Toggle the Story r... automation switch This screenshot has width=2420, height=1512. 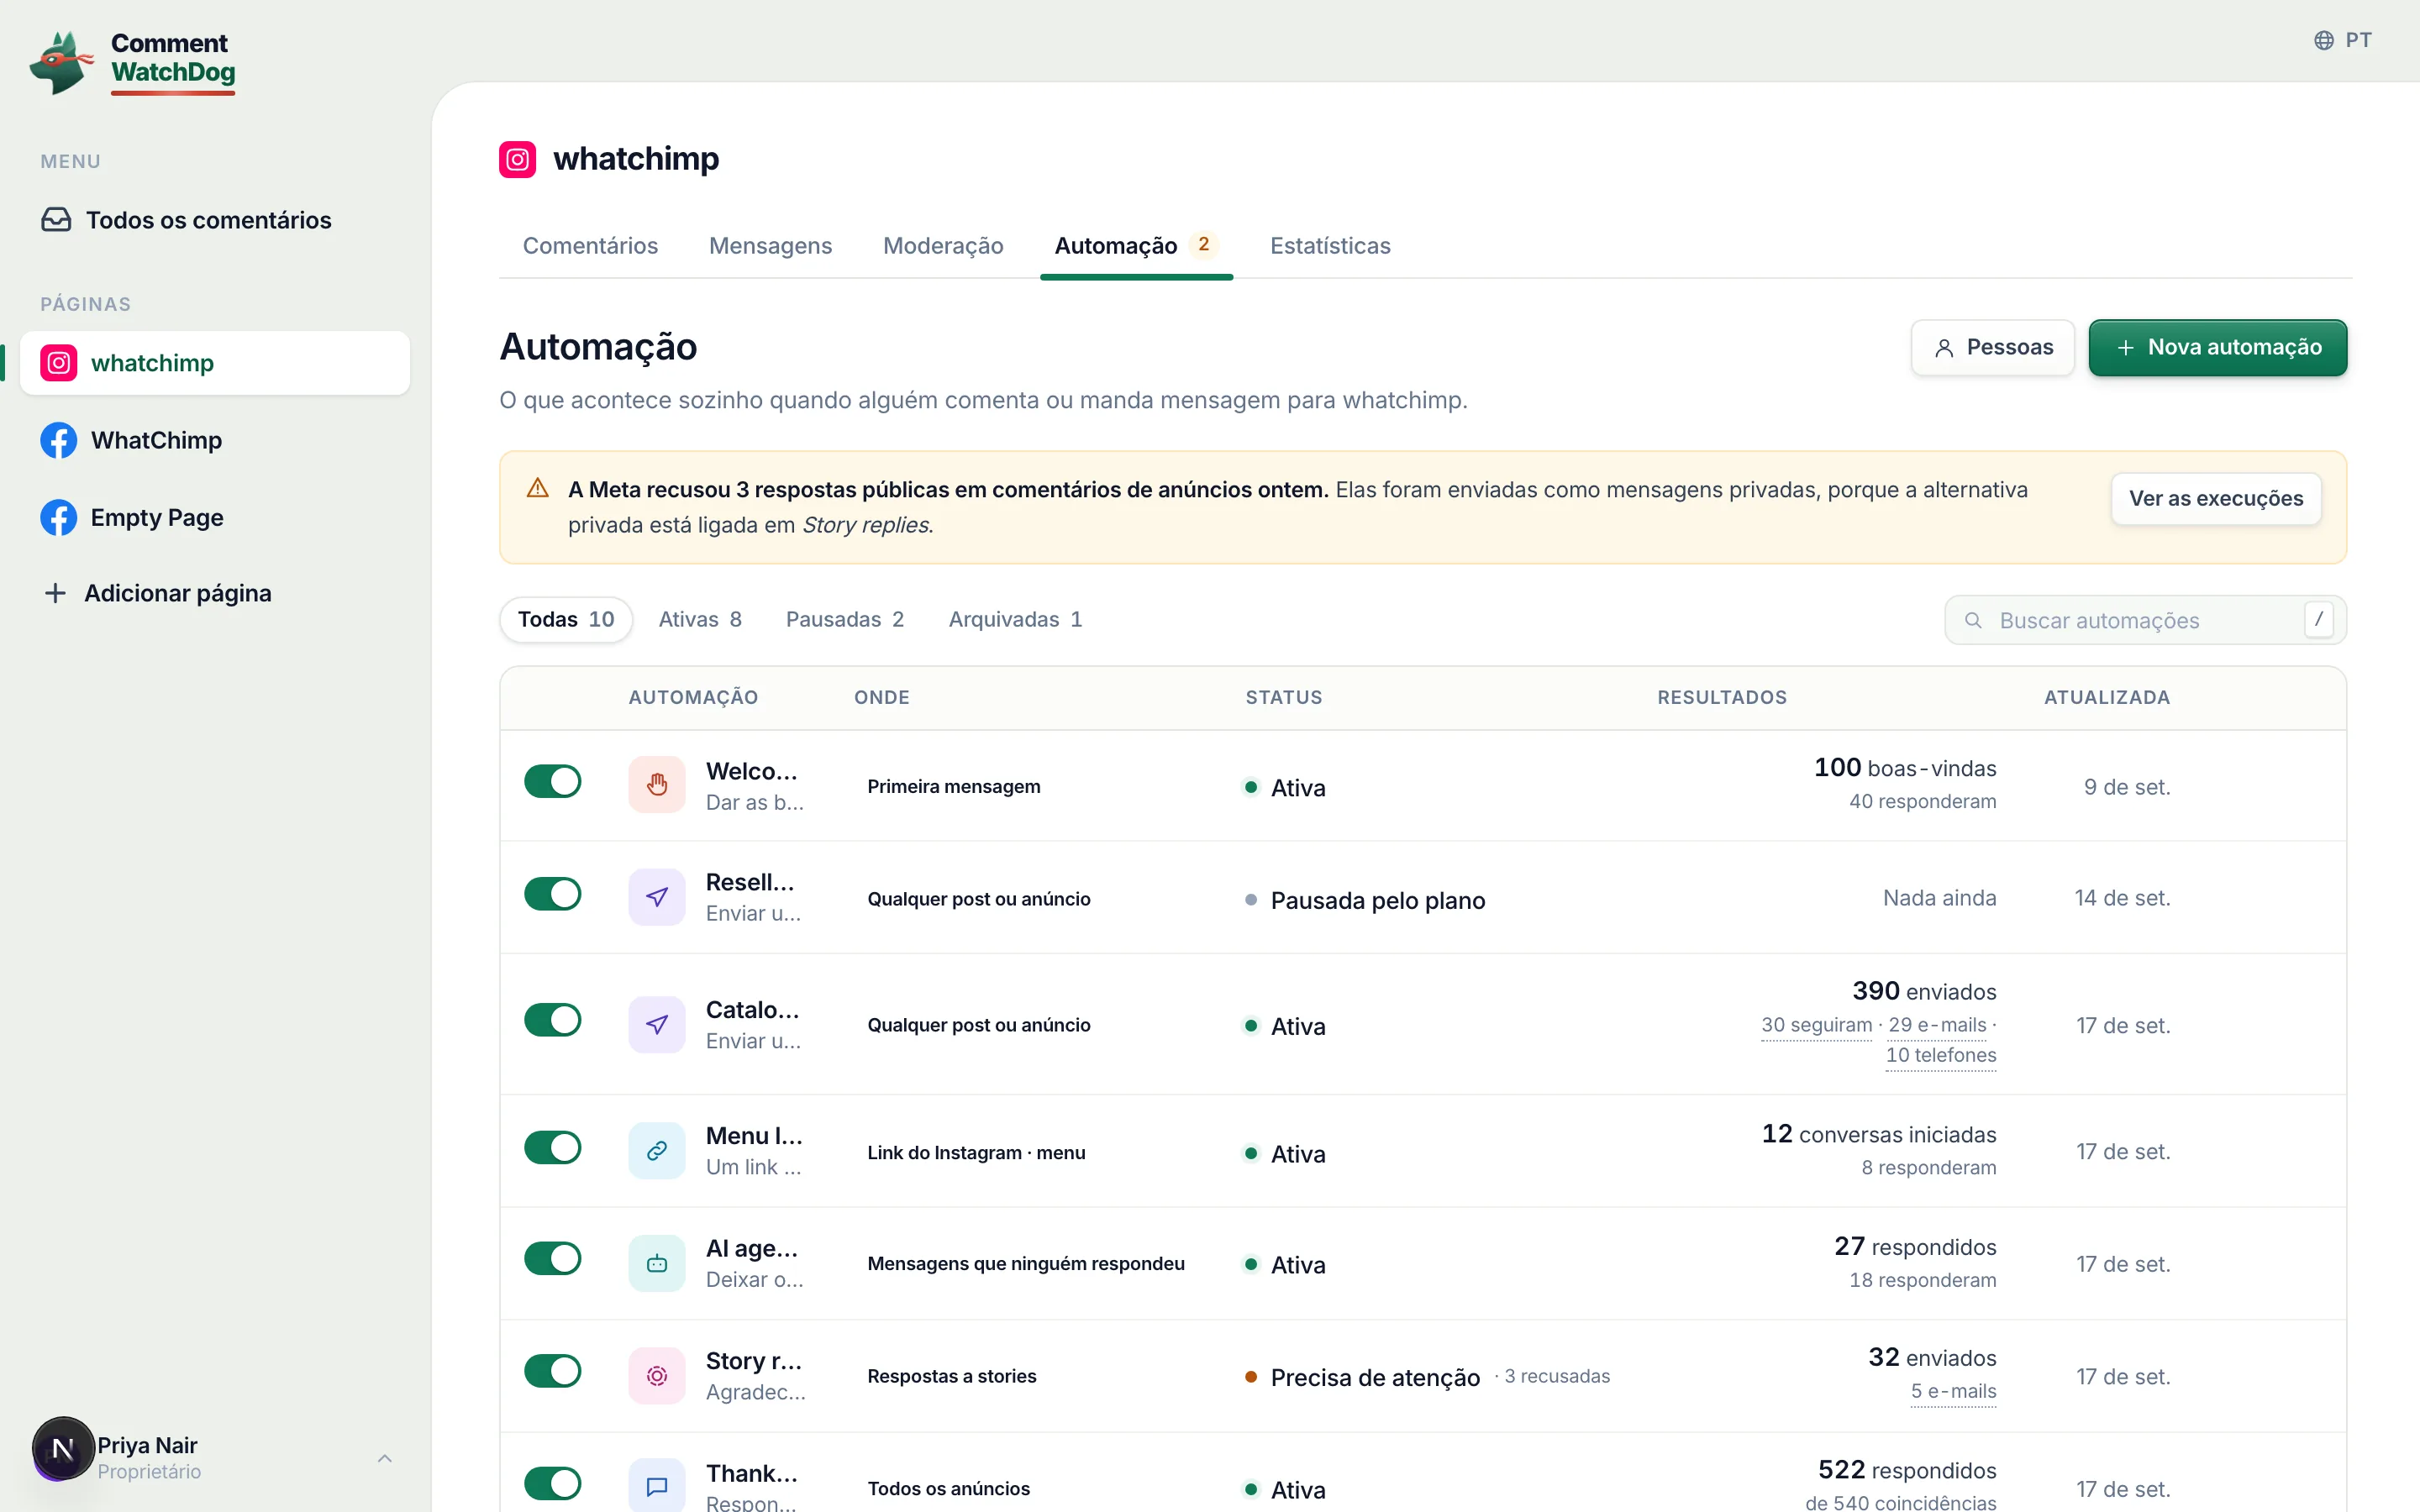[x=553, y=1371]
